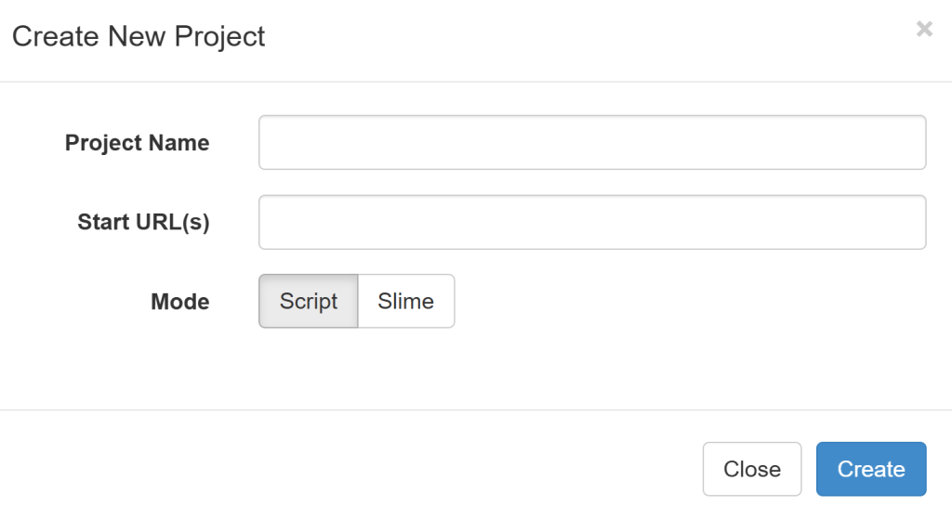
Task: Switch mode to Slime
Action: click(x=406, y=302)
